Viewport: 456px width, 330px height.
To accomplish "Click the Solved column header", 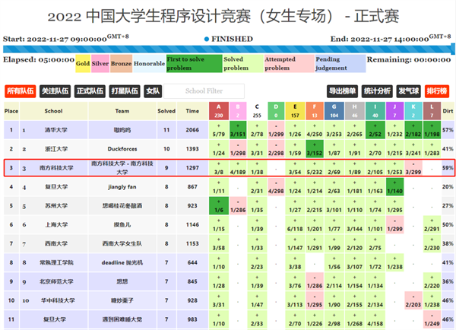I will click(166, 111).
